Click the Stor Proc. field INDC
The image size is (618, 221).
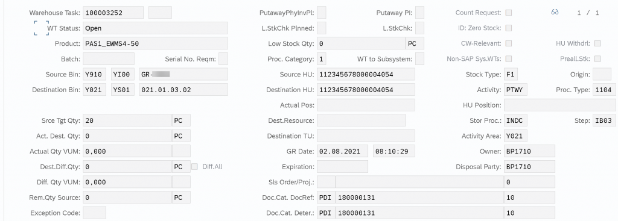click(x=515, y=120)
